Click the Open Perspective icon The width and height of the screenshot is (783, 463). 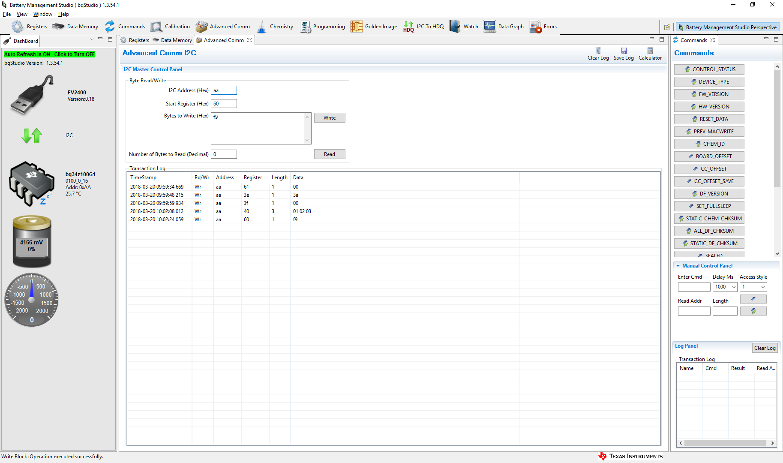coord(667,27)
